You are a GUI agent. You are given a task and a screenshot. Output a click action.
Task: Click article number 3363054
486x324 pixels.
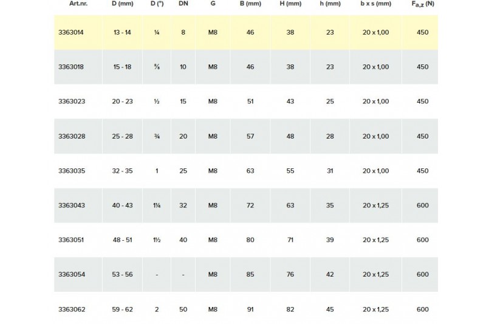72,274
